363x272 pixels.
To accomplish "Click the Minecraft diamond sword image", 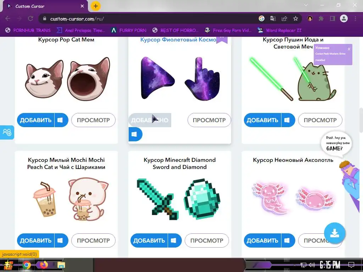I will pyautogui.click(x=157, y=199).
